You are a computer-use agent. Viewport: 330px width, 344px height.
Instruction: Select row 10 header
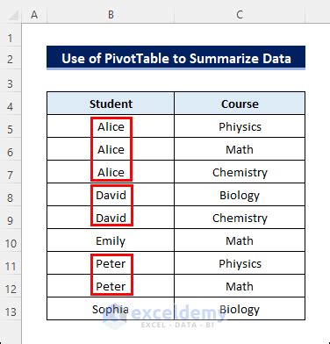(11, 243)
